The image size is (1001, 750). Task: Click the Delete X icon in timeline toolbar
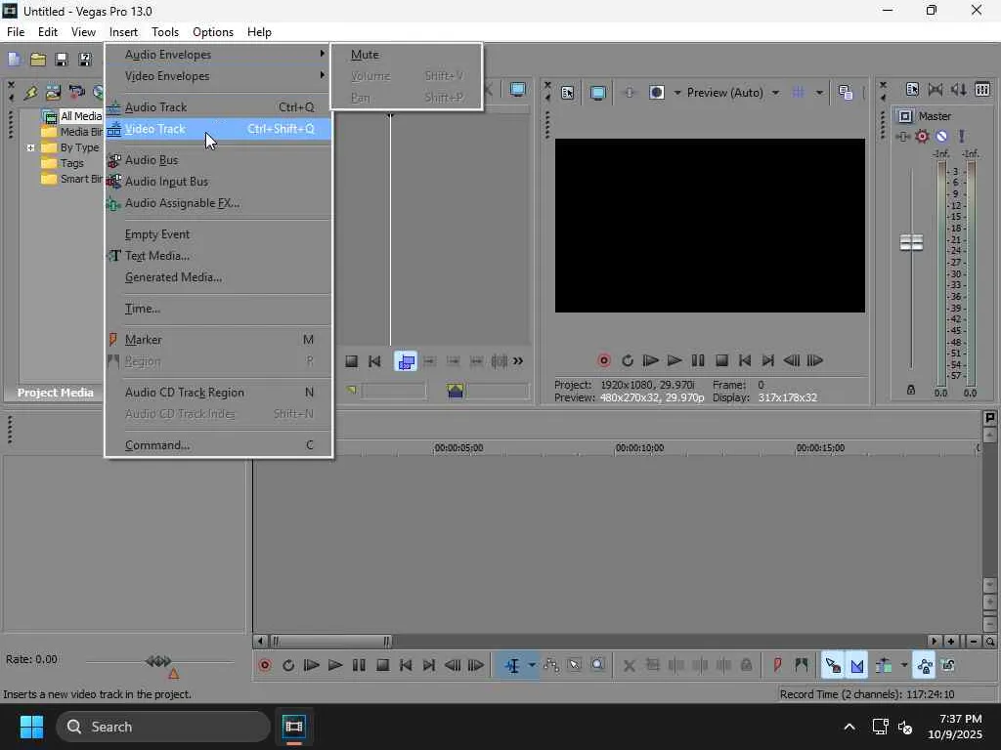629,665
